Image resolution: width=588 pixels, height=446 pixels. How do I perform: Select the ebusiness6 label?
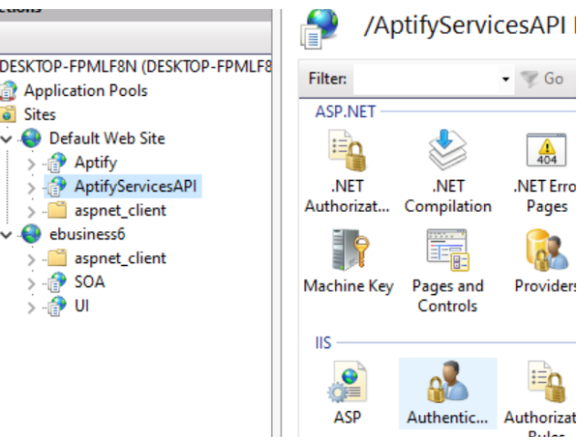click(x=87, y=234)
